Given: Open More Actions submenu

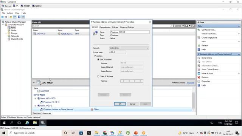Looking at the screenshot, I should coord(207,73).
